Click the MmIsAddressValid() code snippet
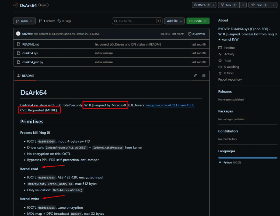Image resolution: width=280 pixels, height=216 pixels. [68, 190]
